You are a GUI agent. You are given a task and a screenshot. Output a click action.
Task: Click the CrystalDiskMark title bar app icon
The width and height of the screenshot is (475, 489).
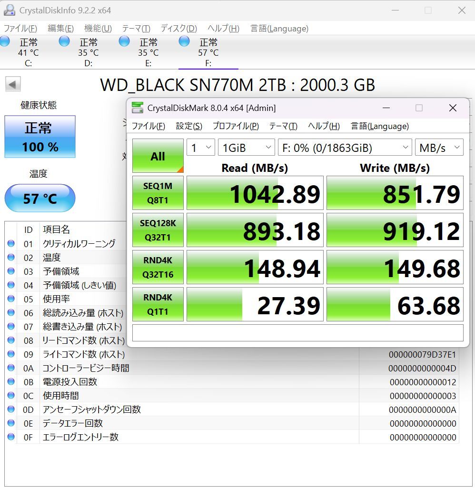(138, 108)
